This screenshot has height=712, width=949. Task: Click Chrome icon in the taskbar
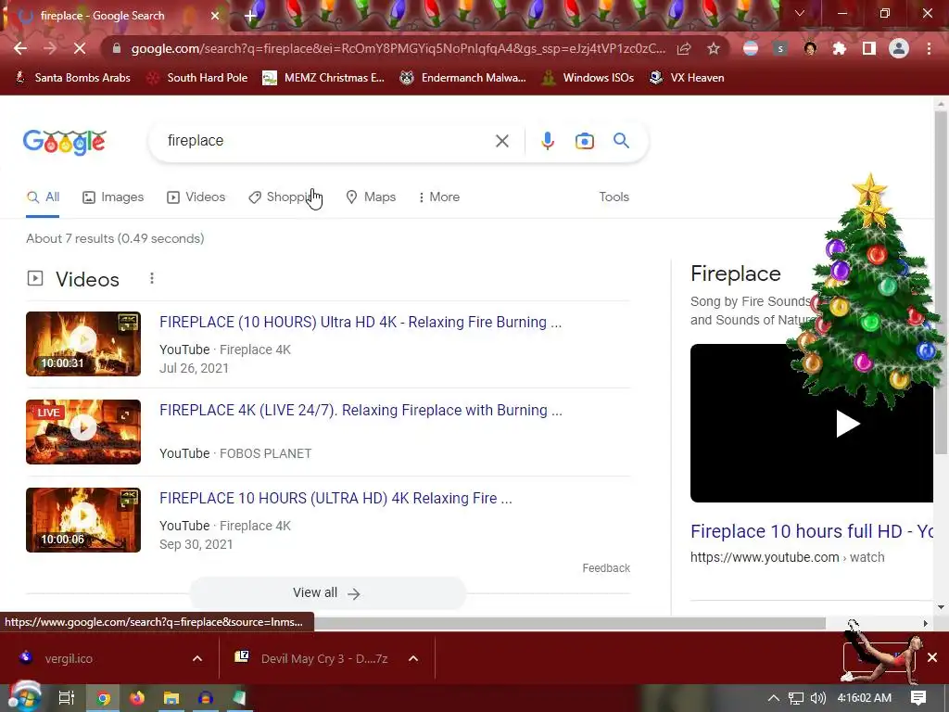coord(103,698)
